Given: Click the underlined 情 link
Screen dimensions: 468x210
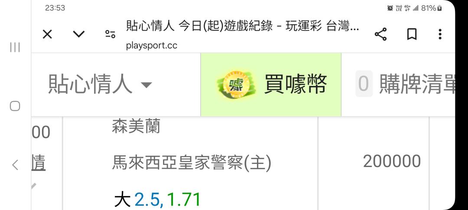Looking at the screenshot, I should pos(39,163).
